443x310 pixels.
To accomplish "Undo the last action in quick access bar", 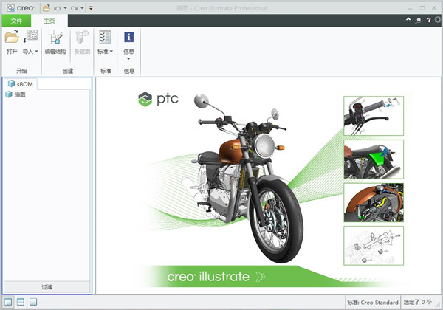I will (x=58, y=8).
